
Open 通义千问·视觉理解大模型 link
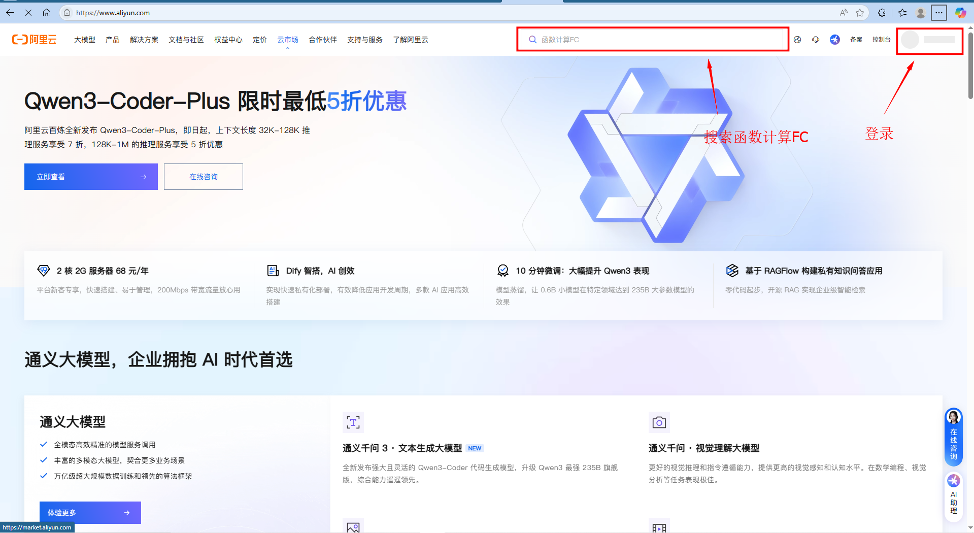coord(704,448)
